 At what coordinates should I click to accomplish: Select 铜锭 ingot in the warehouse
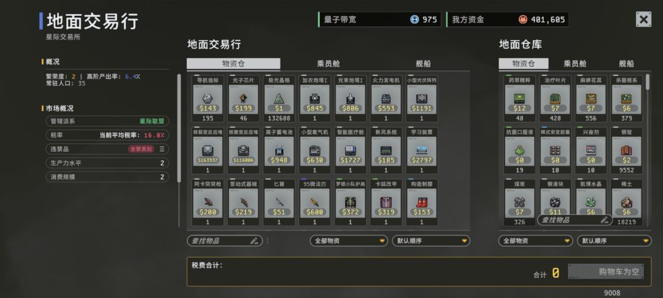coord(627,151)
